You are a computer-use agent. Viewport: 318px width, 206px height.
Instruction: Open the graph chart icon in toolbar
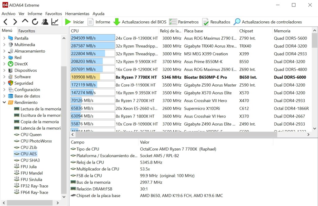coord(55,22)
